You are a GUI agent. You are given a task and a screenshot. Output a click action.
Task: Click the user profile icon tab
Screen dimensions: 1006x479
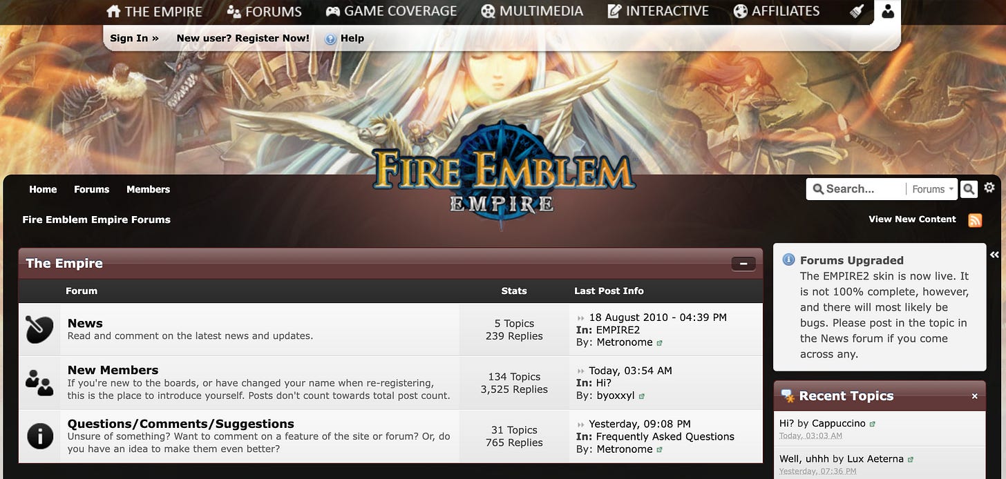(887, 12)
